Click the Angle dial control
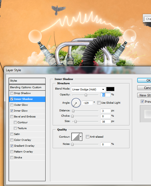 coord(76,103)
